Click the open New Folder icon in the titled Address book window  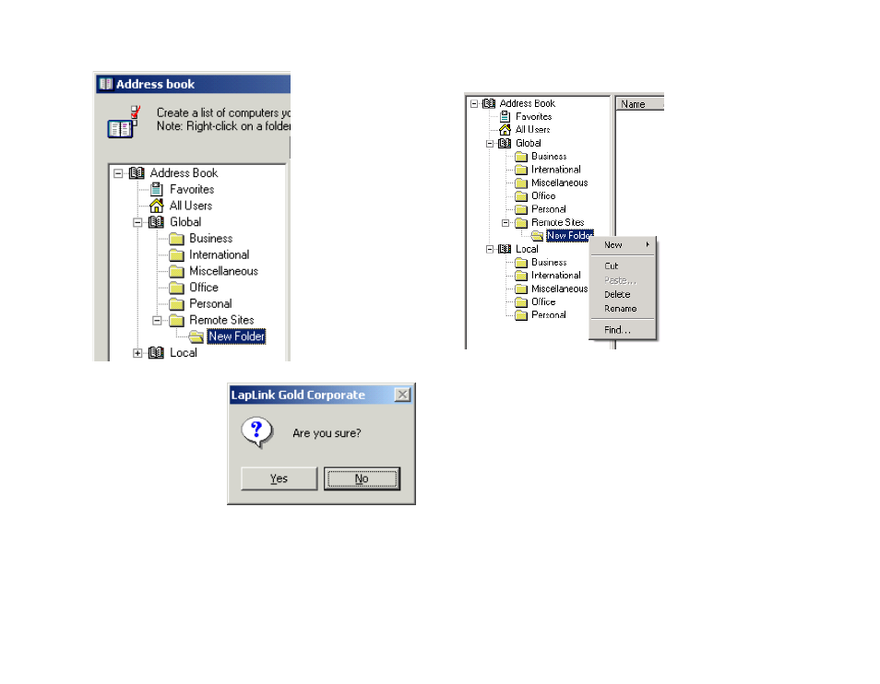tap(196, 336)
